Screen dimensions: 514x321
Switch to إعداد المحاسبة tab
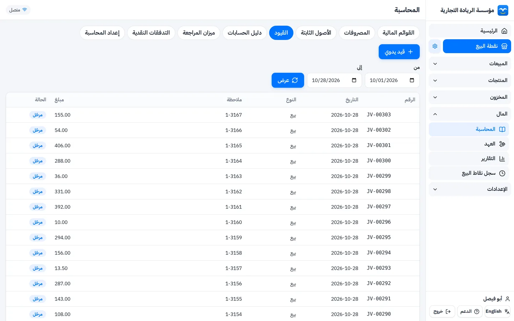click(102, 33)
